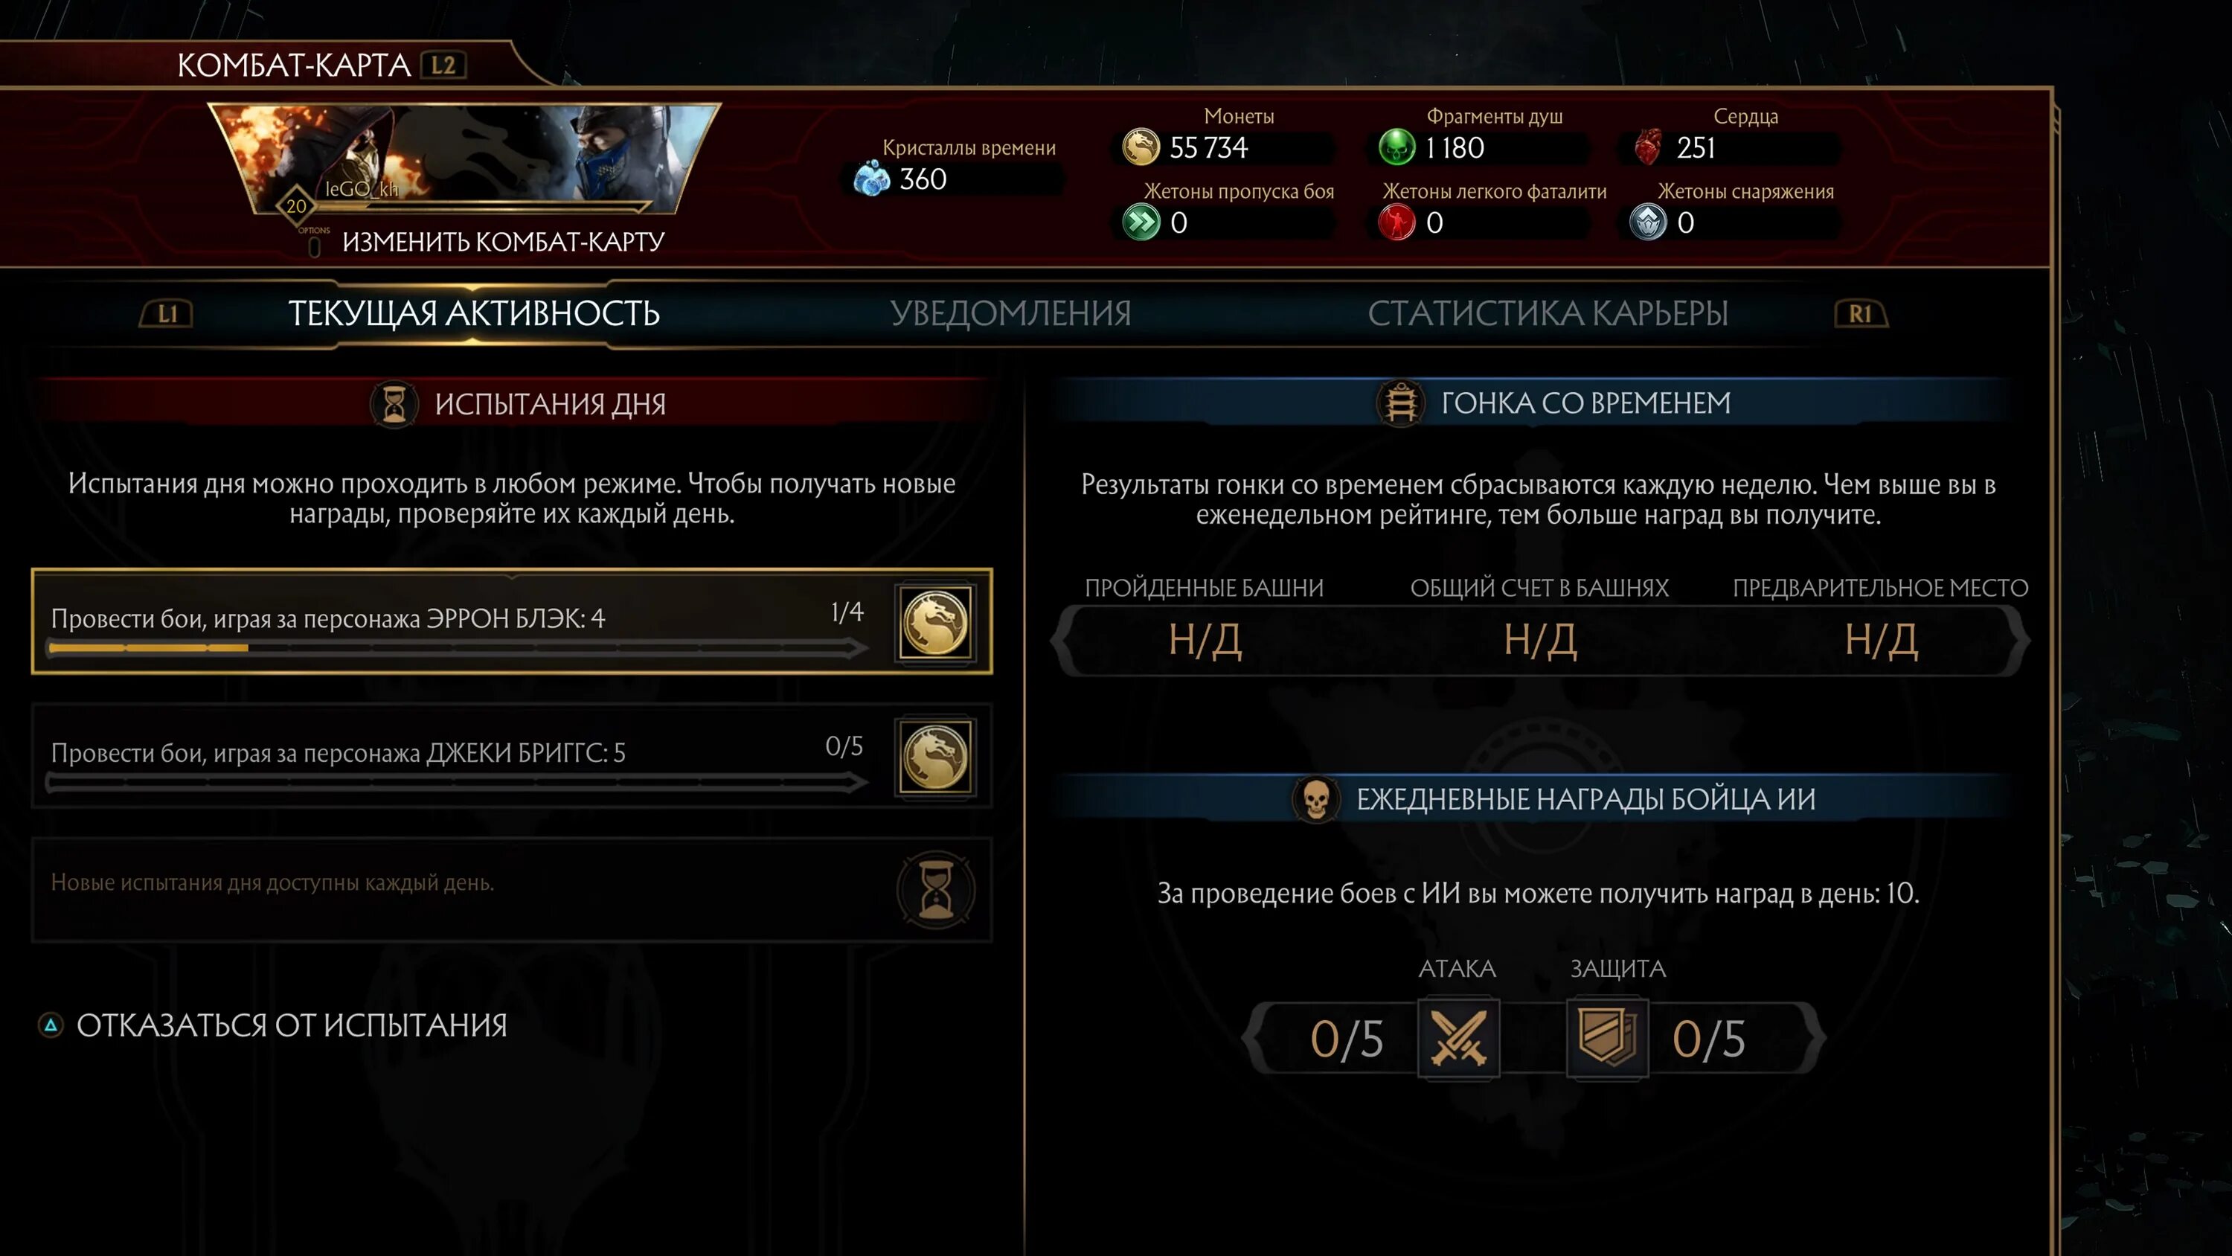Click ИЗМЕНИТЬ КОМБАТ-КАРТУ button

[x=502, y=242]
